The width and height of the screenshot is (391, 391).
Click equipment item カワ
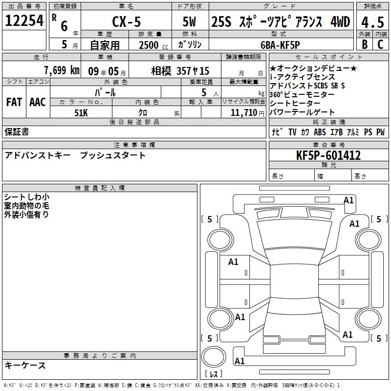[305, 132]
